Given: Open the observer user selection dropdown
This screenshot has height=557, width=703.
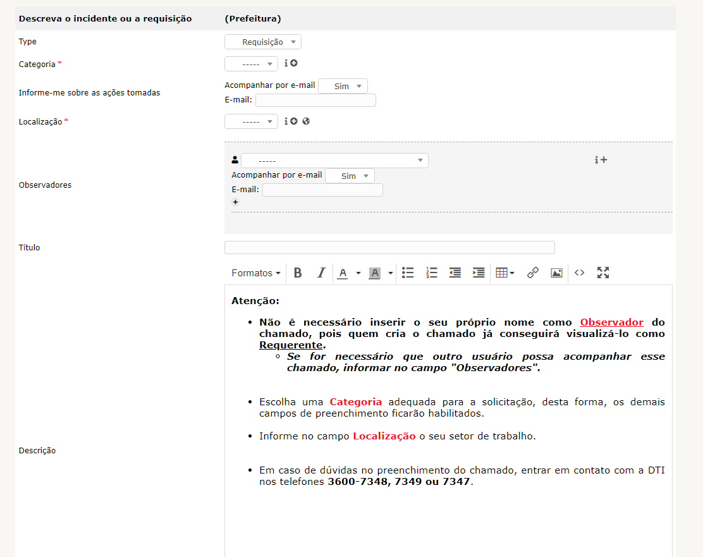Looking at the screenshot, I should [x=334, y=161].
